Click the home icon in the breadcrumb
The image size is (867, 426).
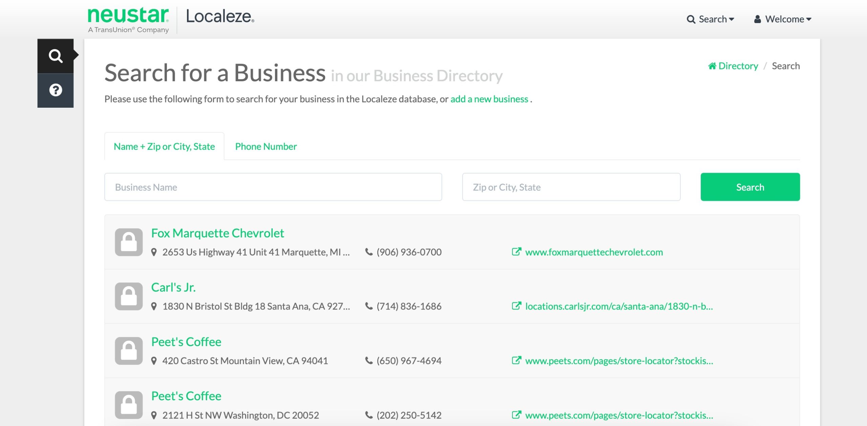712,66
